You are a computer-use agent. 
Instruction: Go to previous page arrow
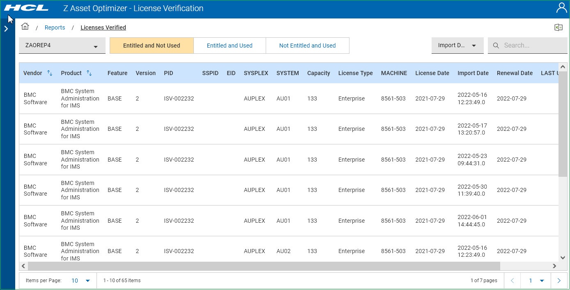click(x=513, y=281)
